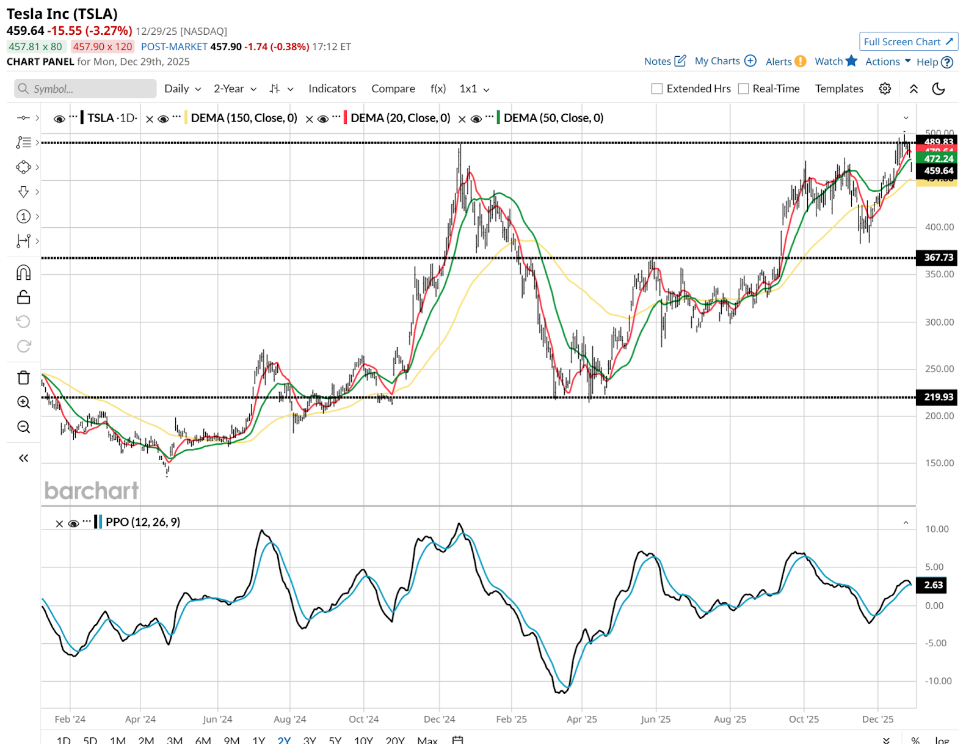
Task: Click the Symbol search input field
Action: click(85, 89)
